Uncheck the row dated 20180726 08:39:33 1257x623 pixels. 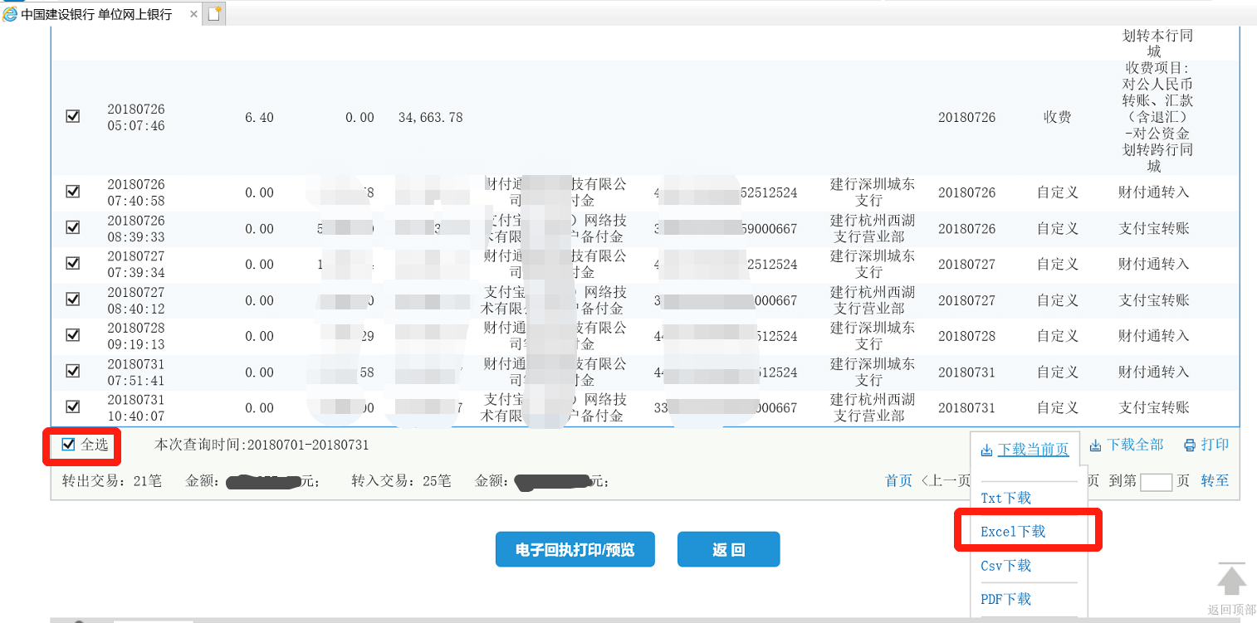(x=73, y=227)
